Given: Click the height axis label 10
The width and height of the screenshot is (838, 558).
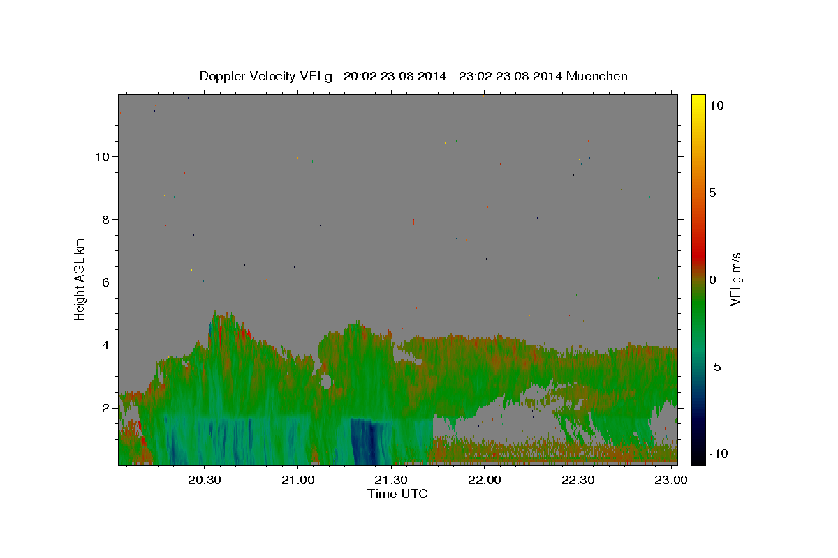Looking at the screenshot, I should [x=103, y=156].
